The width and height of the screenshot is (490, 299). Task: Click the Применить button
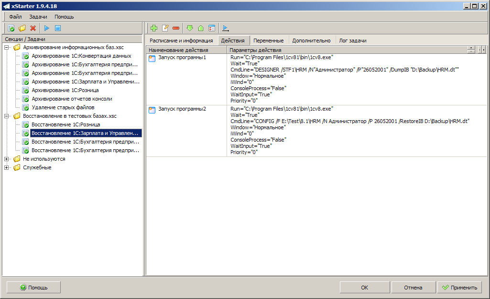tap(459, 288)
